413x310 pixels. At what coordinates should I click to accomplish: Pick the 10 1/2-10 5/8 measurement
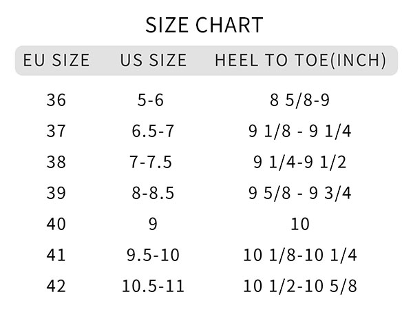(x=300, y=286)
